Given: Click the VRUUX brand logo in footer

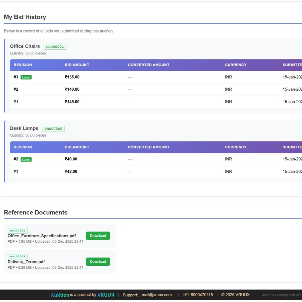Looking at the screenshot, I should point(106,295).
